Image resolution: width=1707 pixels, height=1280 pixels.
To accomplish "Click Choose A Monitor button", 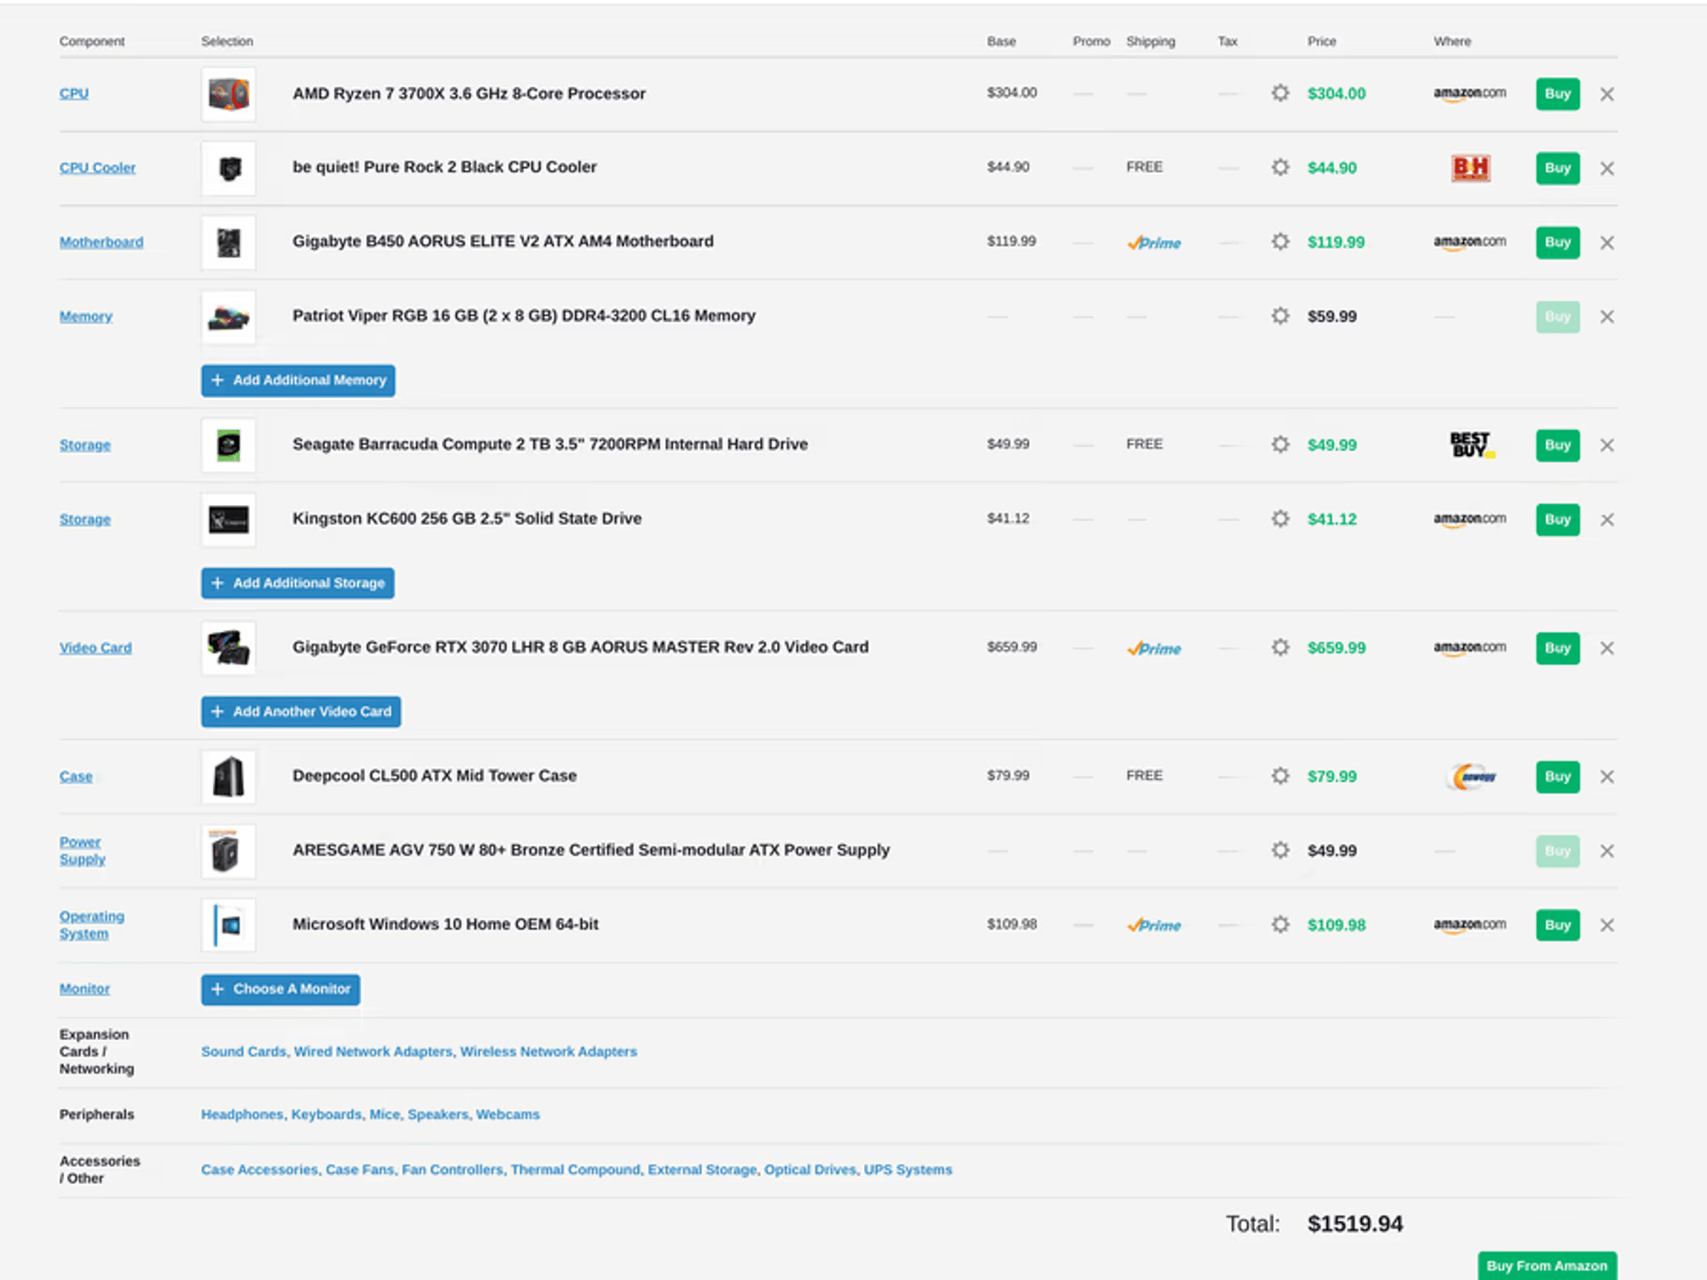I will [280, 989].
